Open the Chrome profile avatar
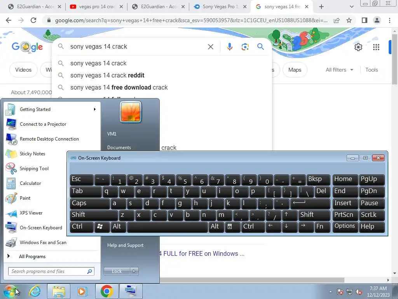This screenshot has height=299, width=398. 377,20
